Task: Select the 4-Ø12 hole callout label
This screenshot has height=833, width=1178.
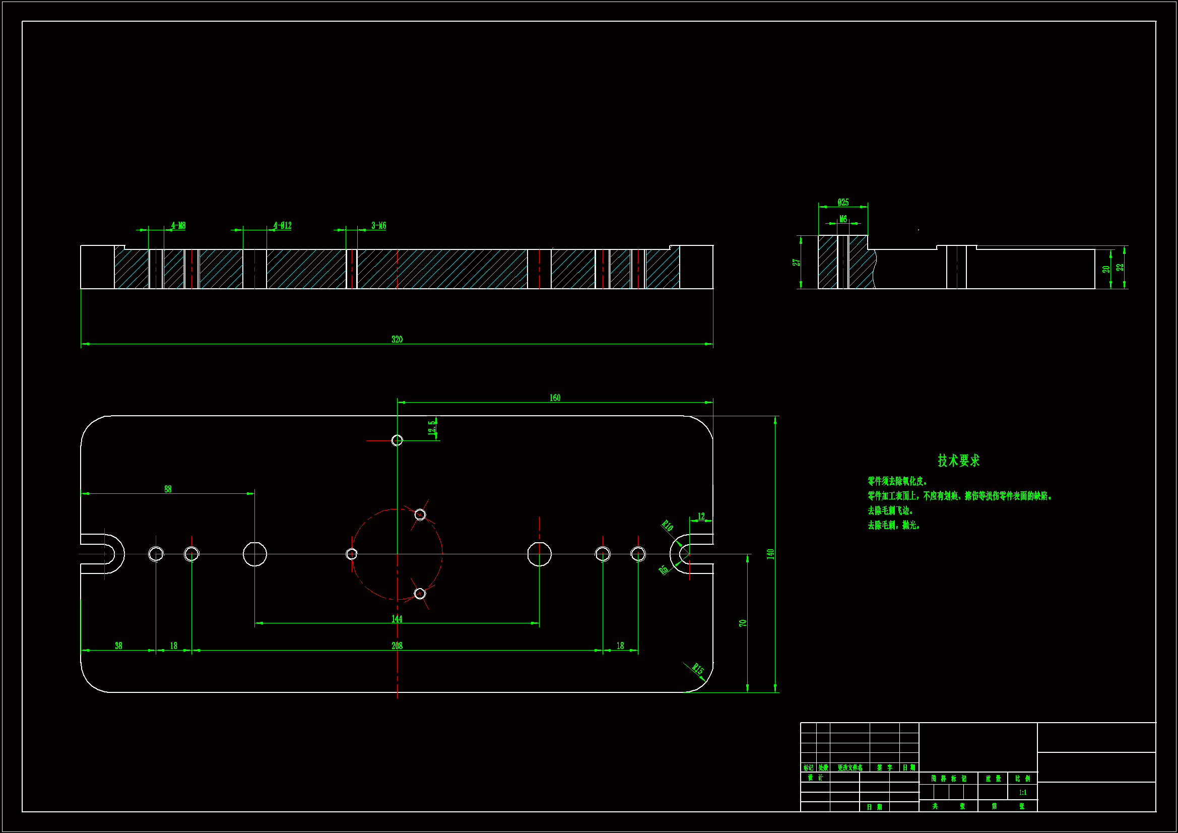Action: (282, 225)
